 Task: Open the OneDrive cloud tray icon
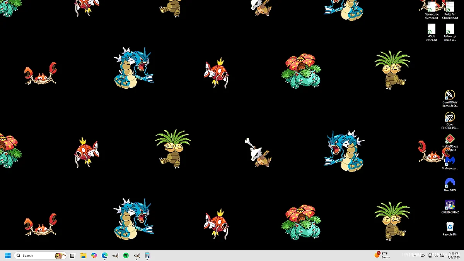(423, 256)
